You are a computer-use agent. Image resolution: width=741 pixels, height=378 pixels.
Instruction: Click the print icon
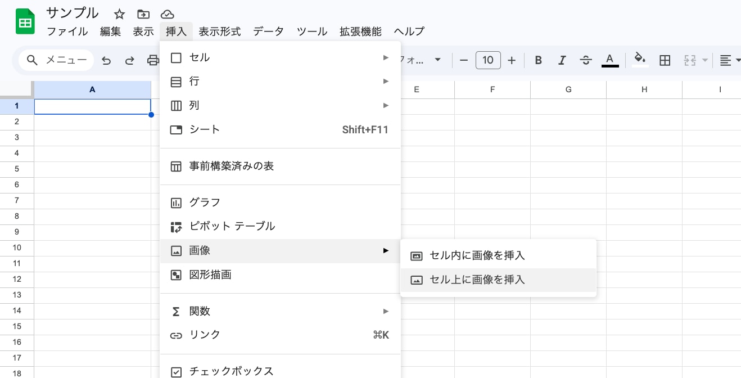tap(153, 60)
